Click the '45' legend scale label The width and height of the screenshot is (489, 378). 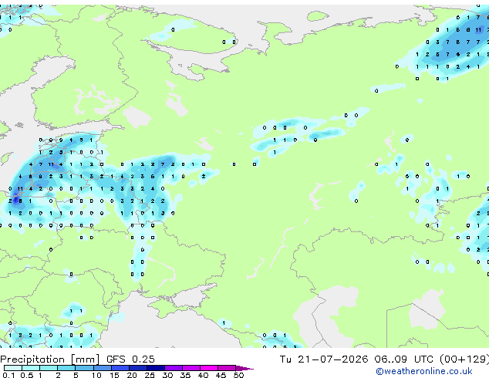click(221, 375)
